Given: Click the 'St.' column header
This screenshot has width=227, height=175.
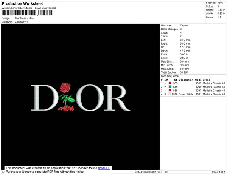Looking at the screenshot, I should click(x=176, y=80).
